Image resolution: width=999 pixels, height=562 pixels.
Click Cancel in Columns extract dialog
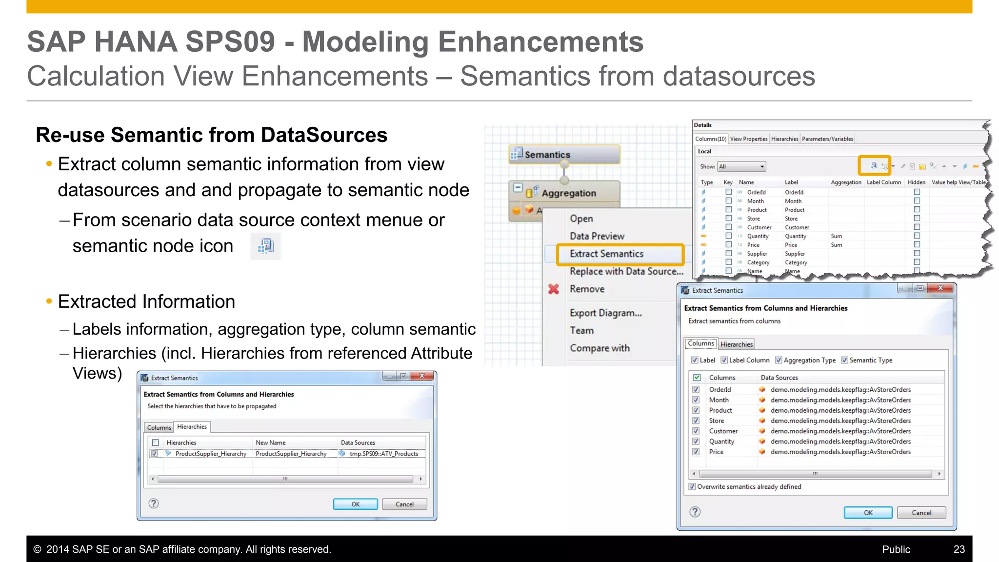pyautogui.click(x=921, y=512)
